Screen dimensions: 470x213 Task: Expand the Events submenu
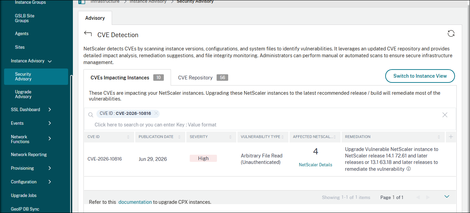pos(50,123)
